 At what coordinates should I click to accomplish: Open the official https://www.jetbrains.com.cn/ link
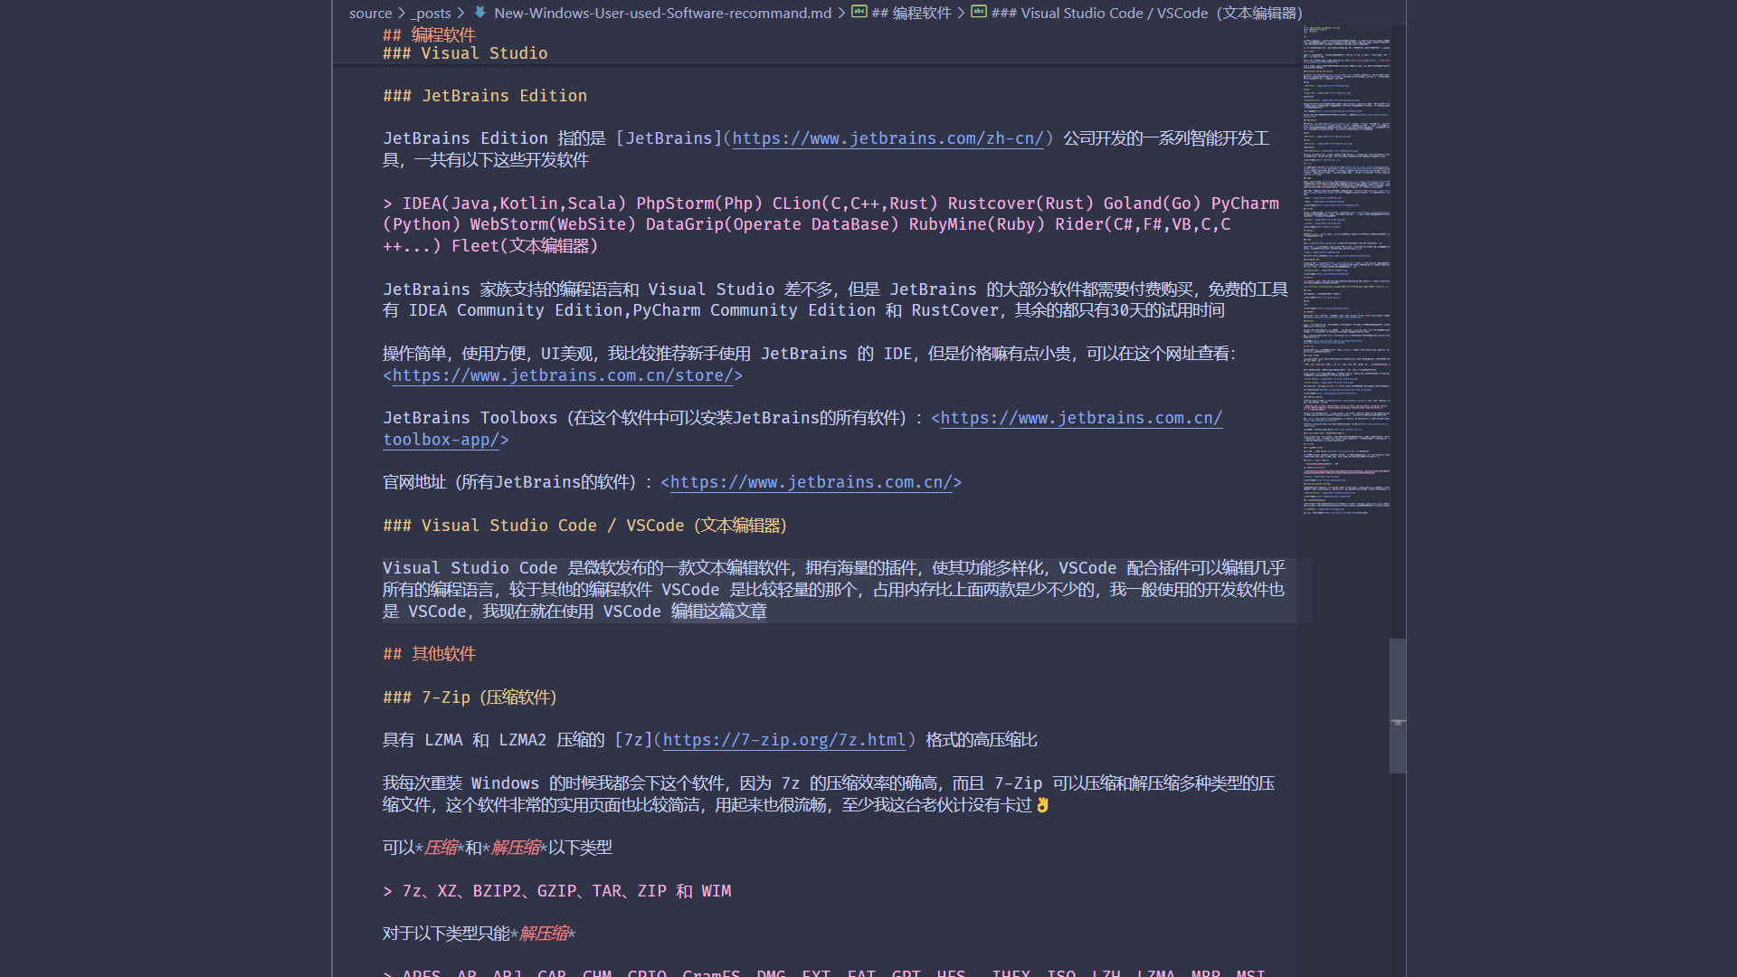811,482
